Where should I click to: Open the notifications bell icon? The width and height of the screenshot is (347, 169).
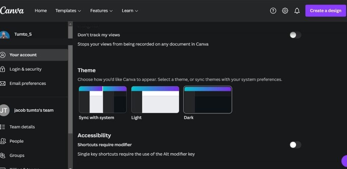pos(297,11)
